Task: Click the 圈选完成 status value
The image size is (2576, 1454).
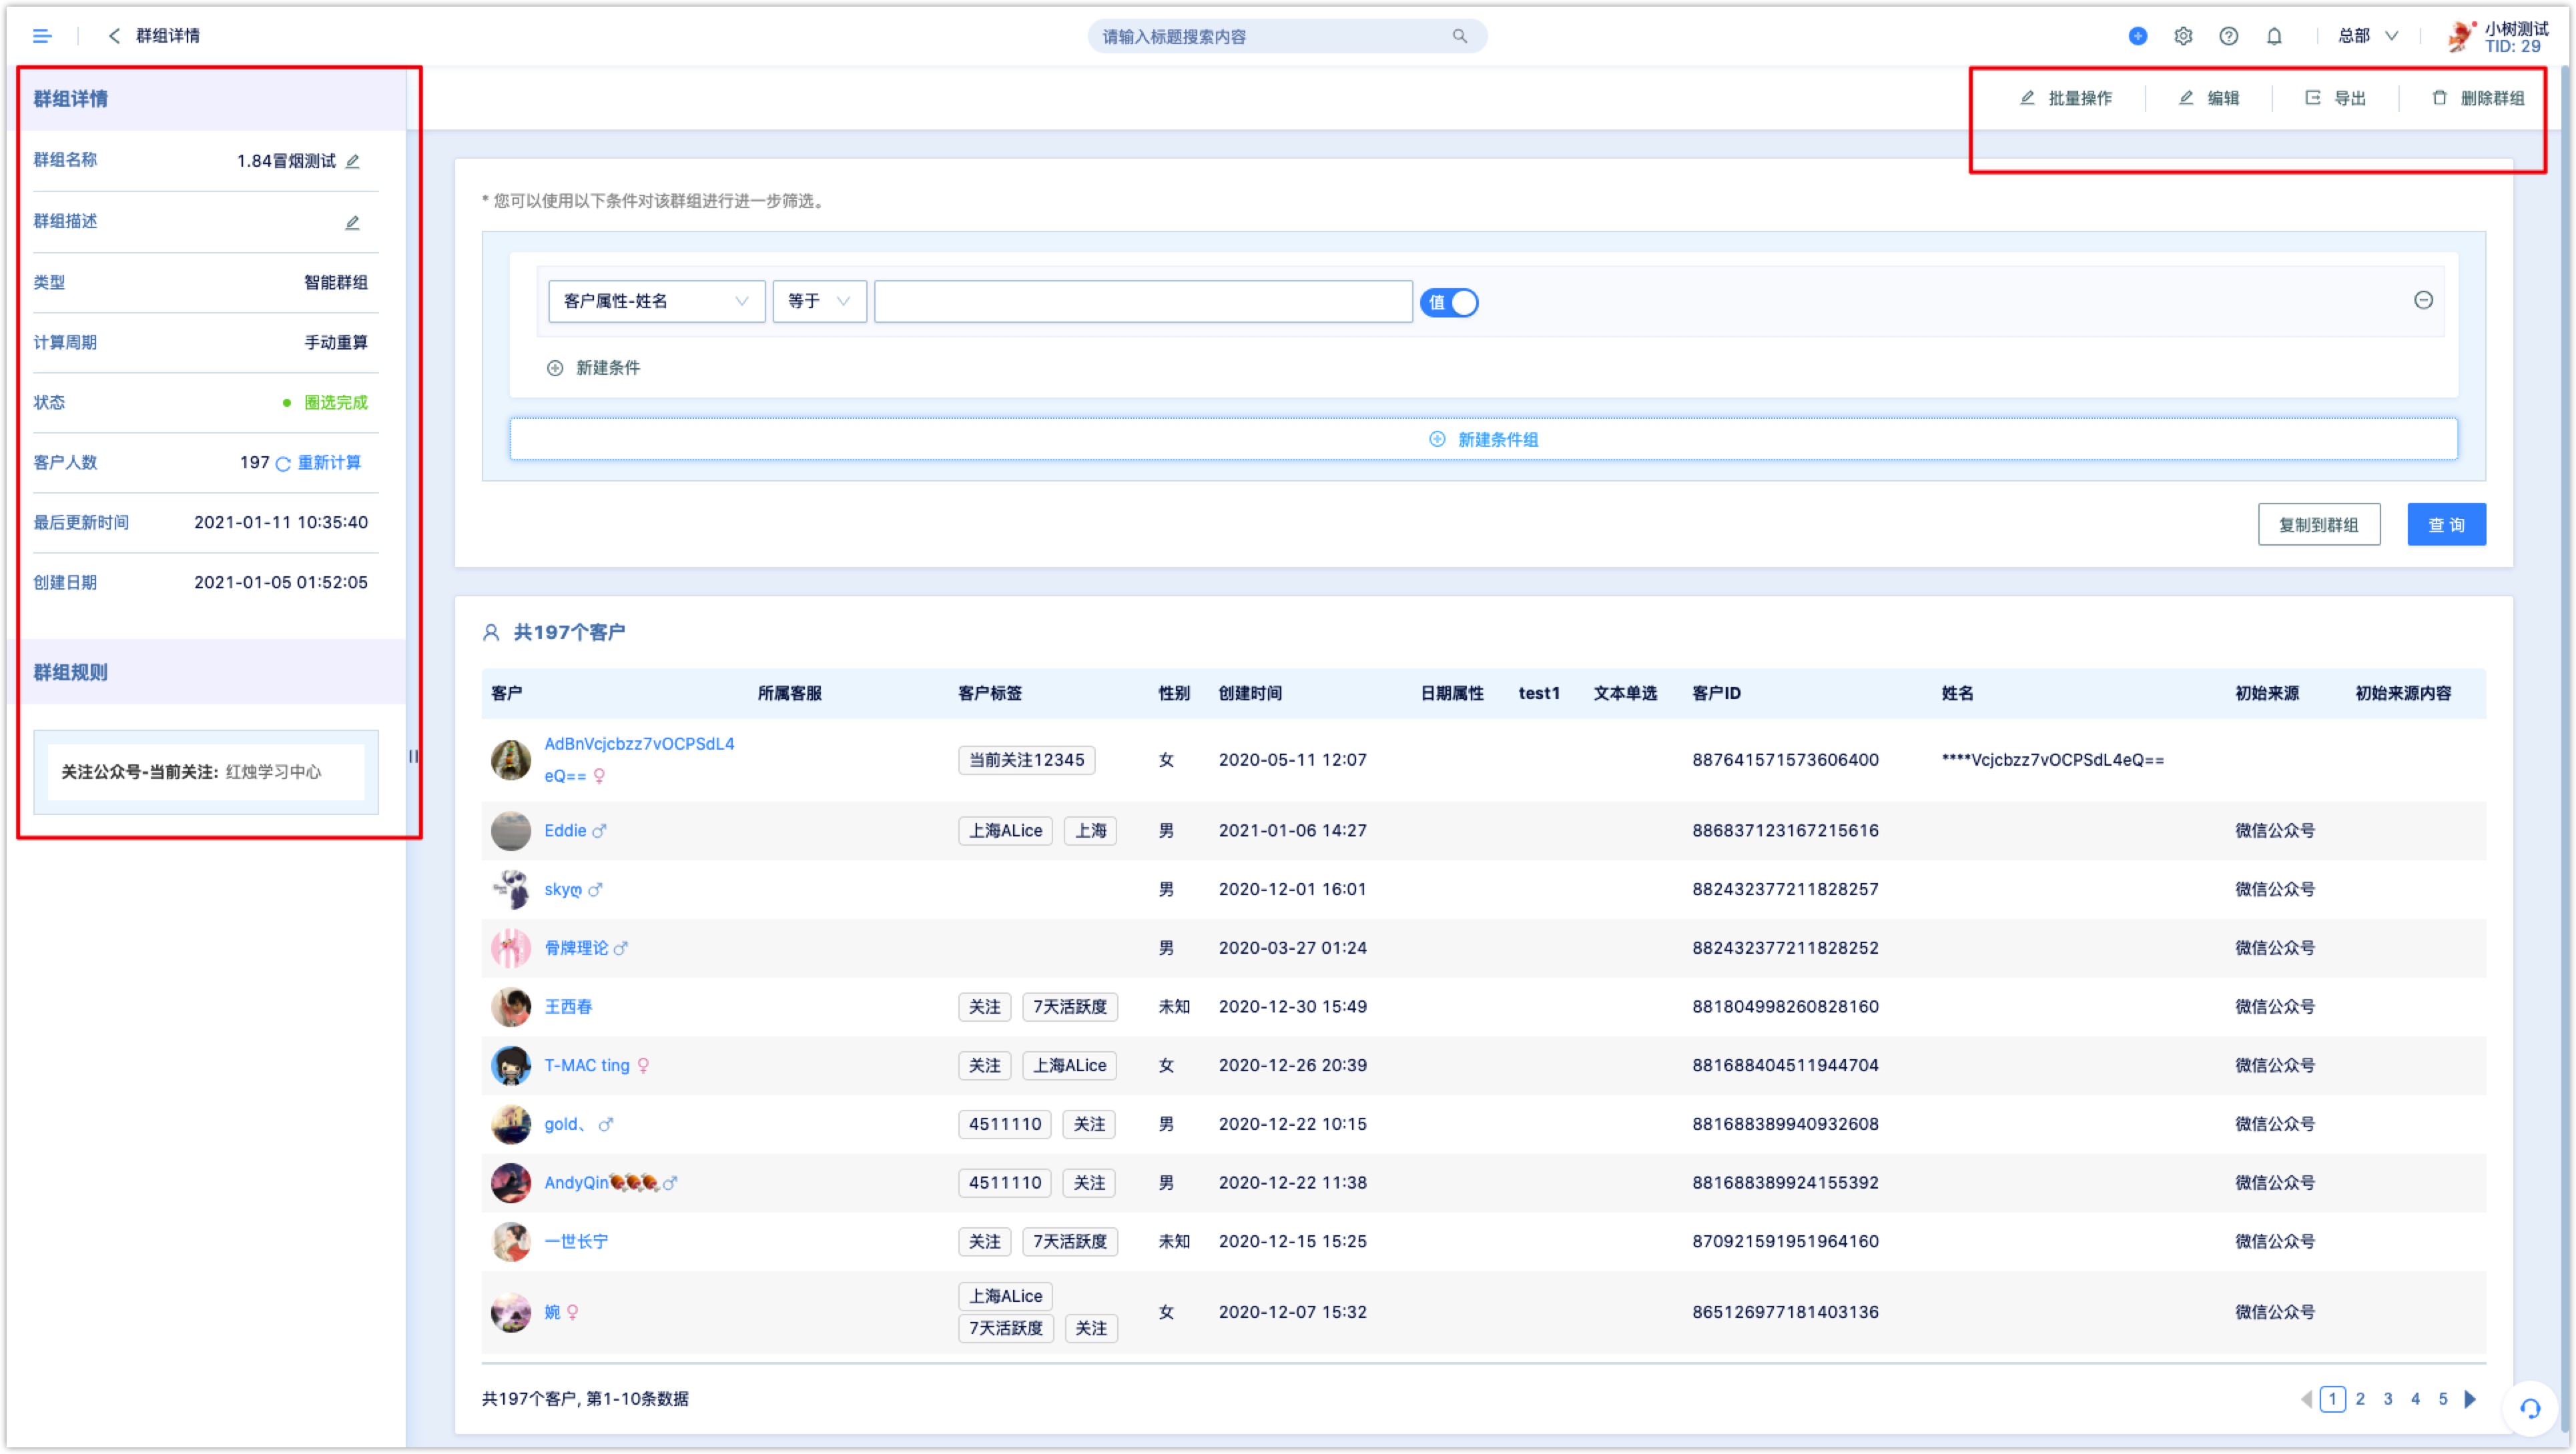Action: pos(335,403)
